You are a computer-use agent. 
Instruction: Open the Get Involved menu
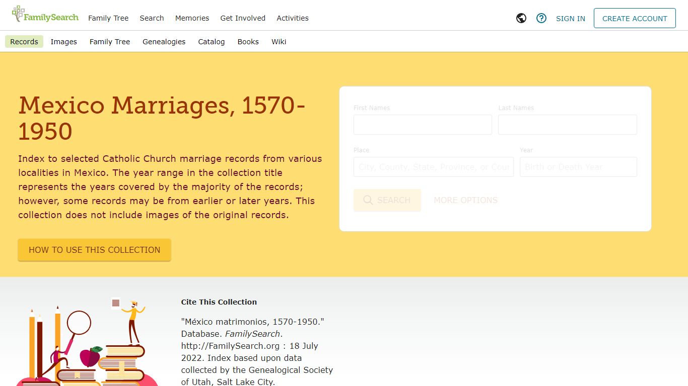(x=243, y=18)
